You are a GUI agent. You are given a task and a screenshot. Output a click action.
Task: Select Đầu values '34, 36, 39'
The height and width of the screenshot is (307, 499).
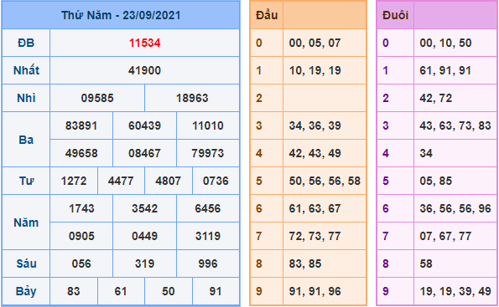click(x=315, y=125)
